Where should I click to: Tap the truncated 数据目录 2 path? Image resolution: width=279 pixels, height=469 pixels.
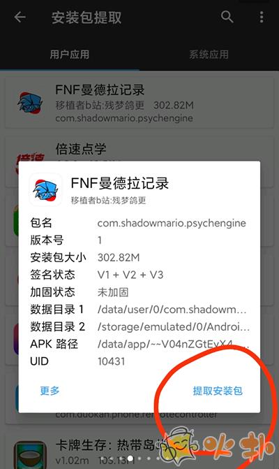174,326
